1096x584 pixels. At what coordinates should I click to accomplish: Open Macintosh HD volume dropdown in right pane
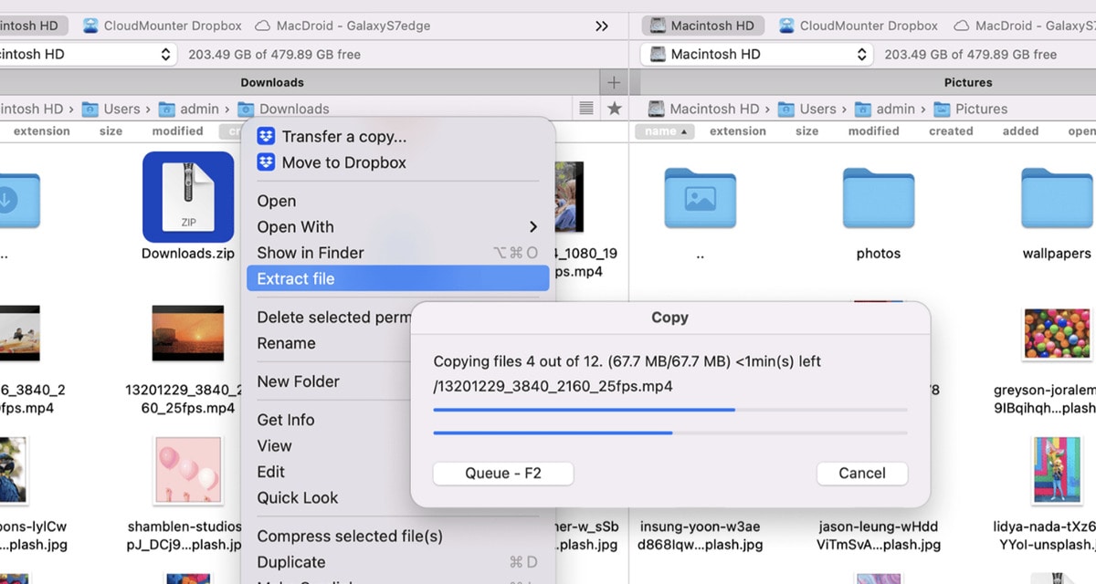tap(757, 54)
